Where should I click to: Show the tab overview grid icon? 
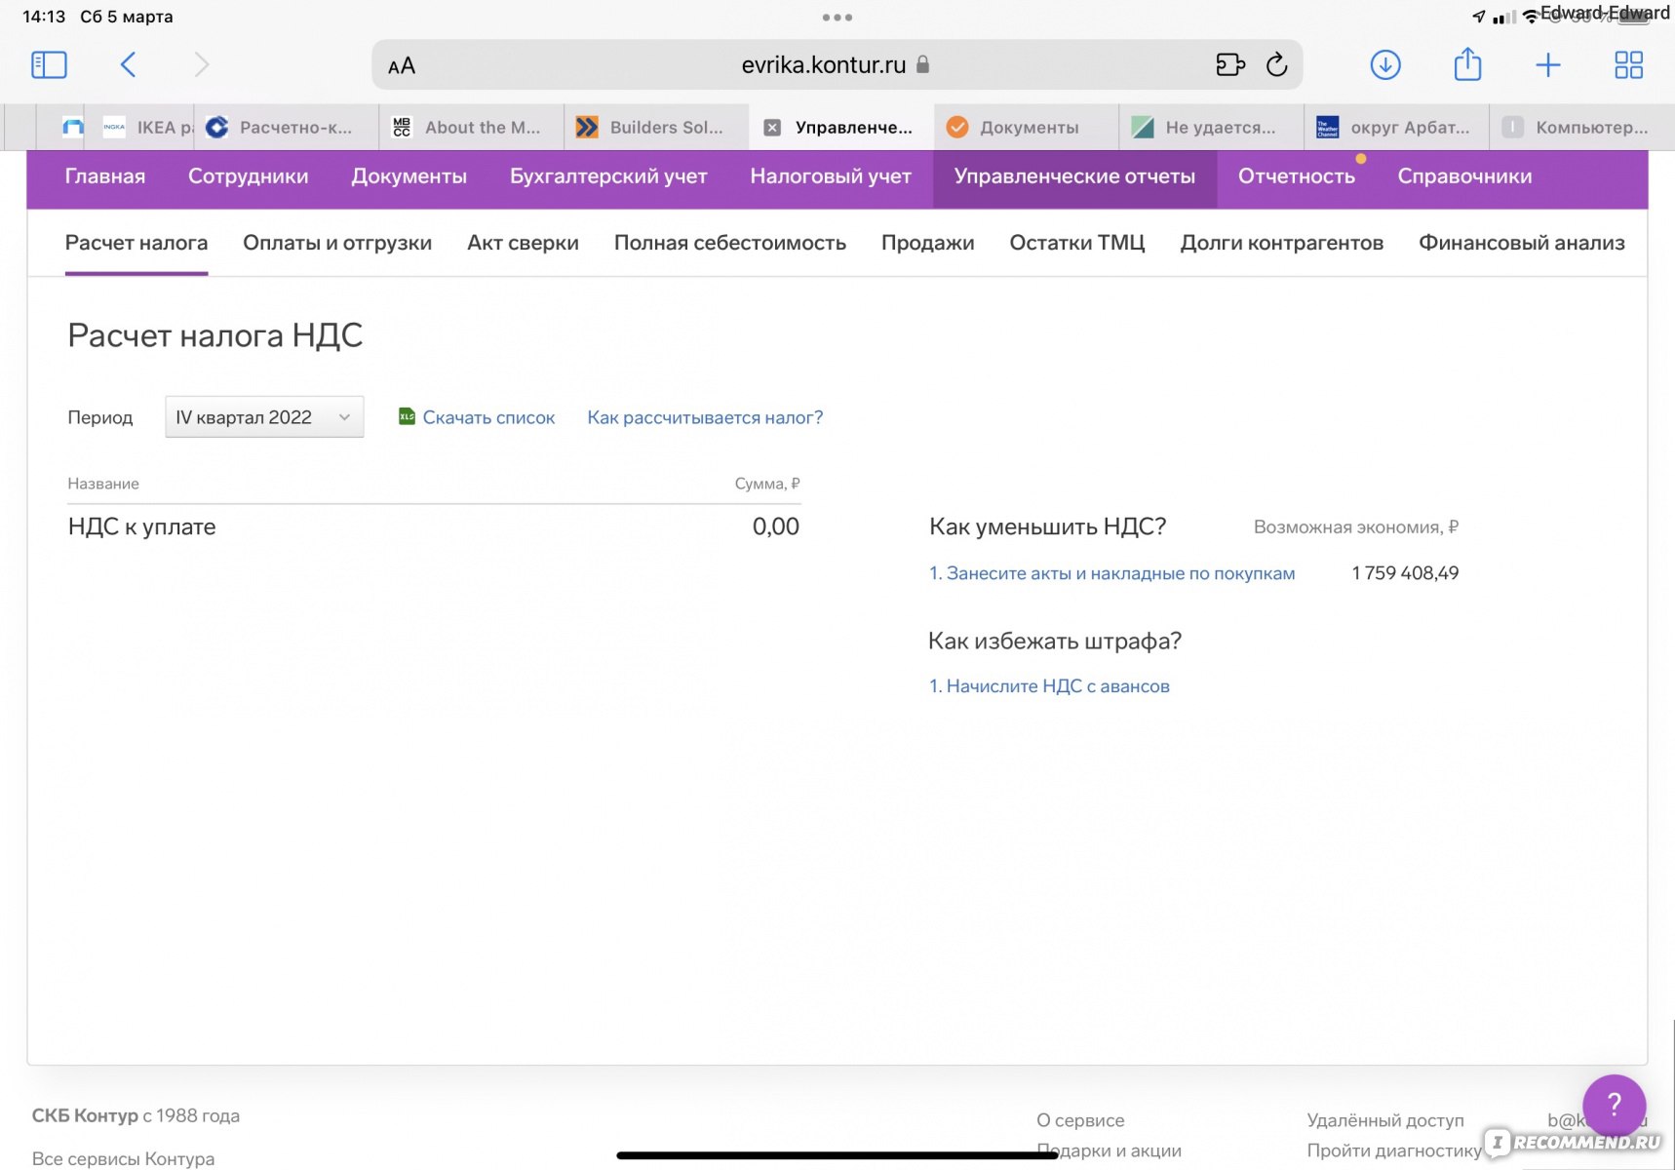1628,65
